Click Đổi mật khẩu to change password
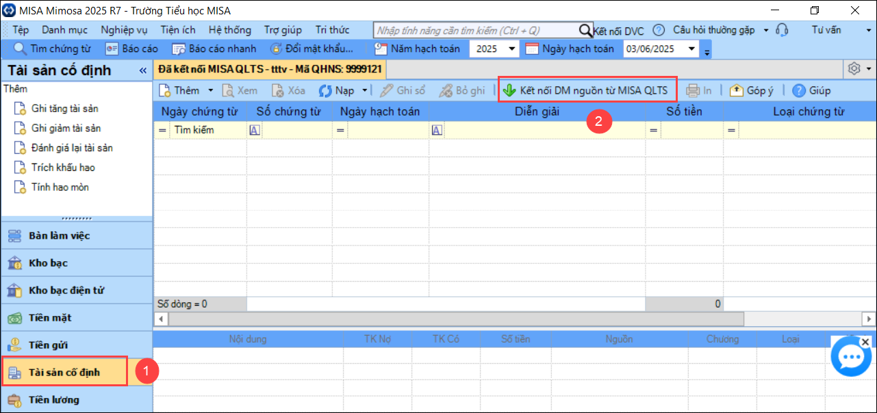 (x=312, y=49)
